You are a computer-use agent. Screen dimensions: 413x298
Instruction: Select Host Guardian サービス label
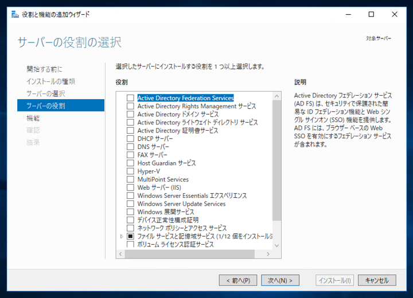[x=166, y=163]
